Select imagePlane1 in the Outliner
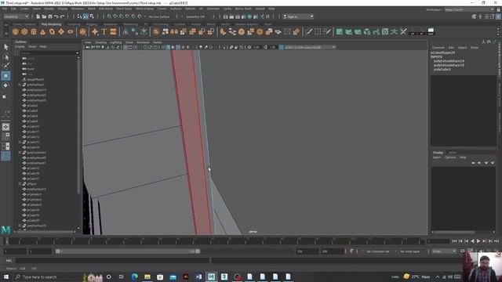502x282 pixels. (35, 80)
